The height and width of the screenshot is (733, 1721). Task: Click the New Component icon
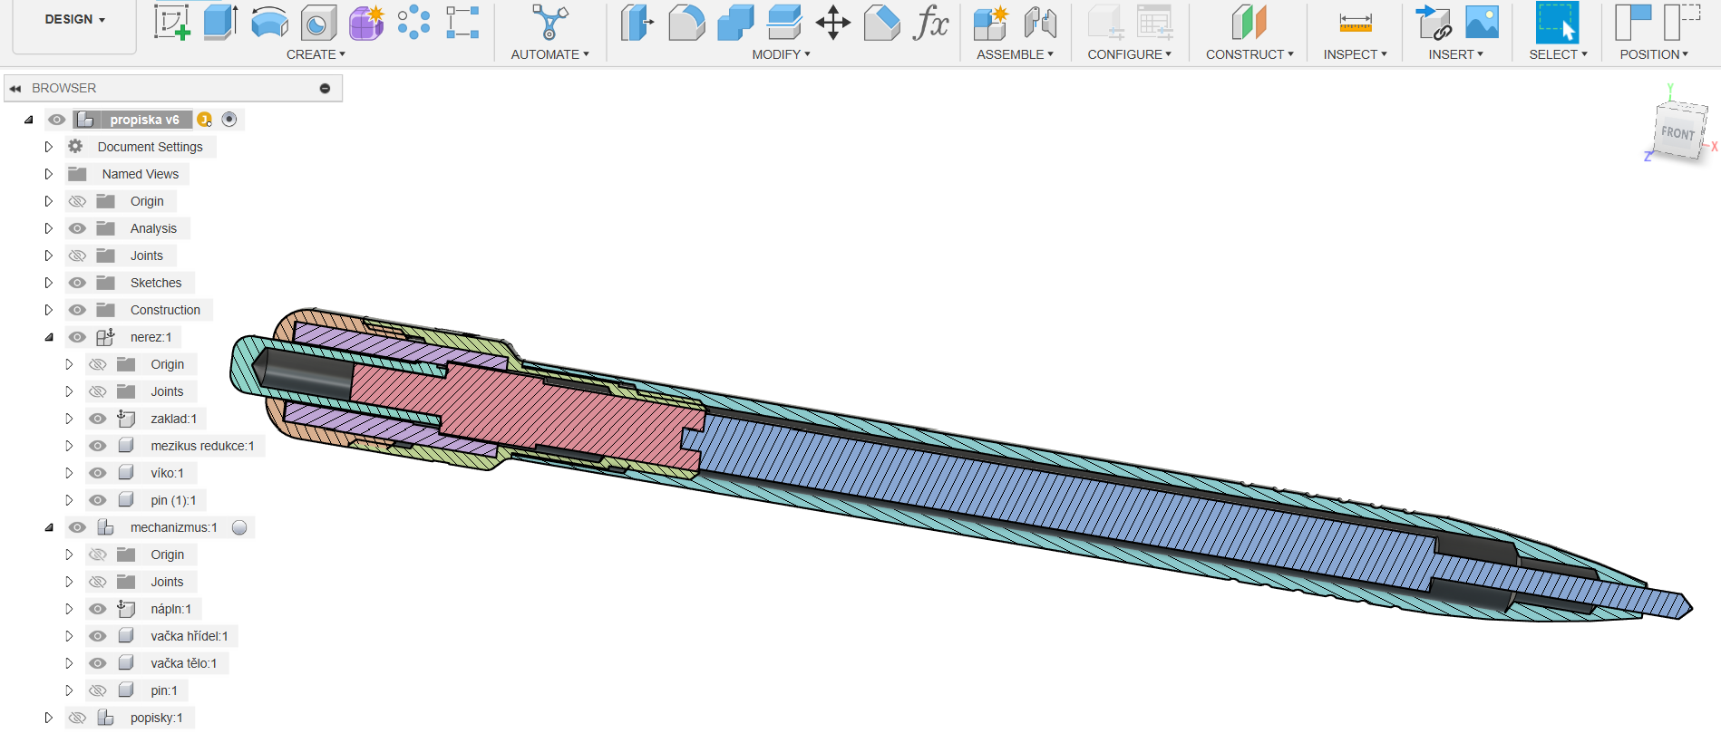tap(990, 23)
